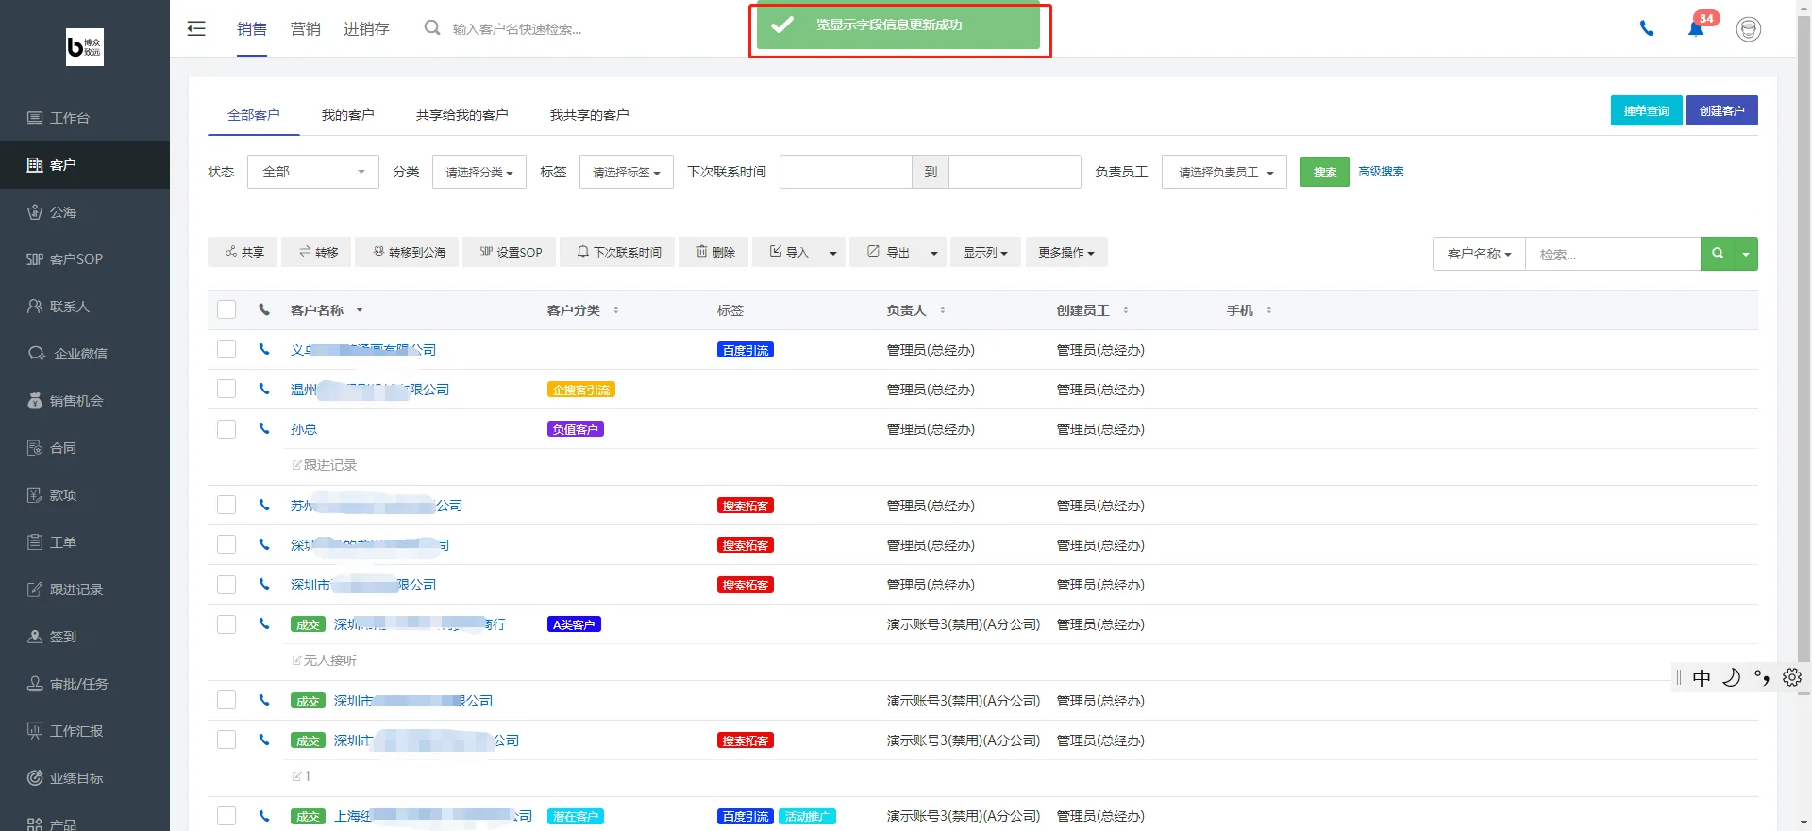Click the green search magnifier button

click(x=1718, y=254)
